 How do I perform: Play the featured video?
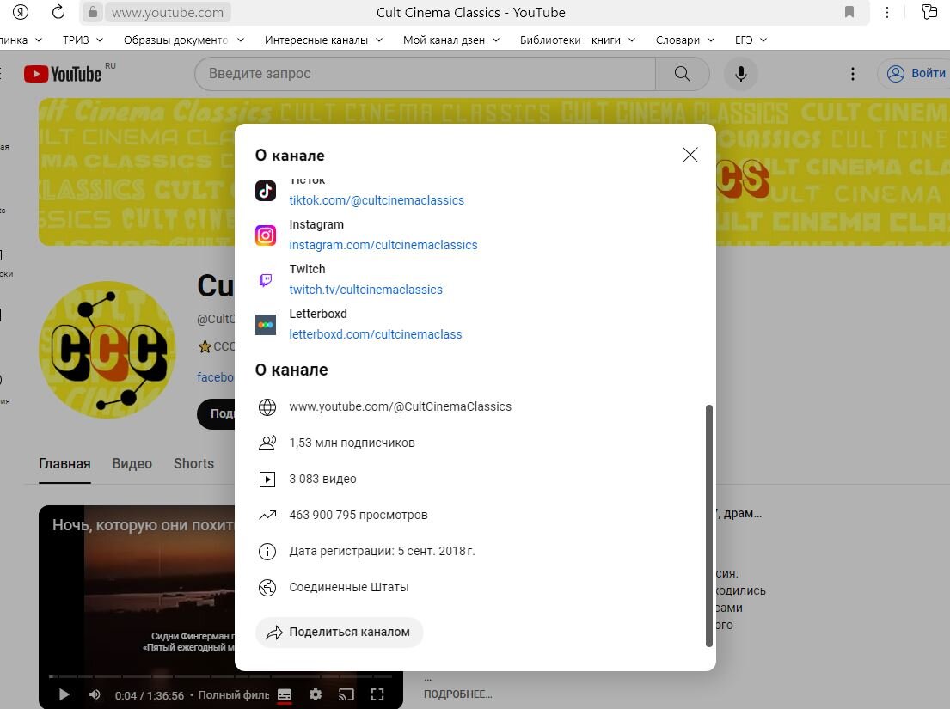pyautogui.click(x=64, y=694)
